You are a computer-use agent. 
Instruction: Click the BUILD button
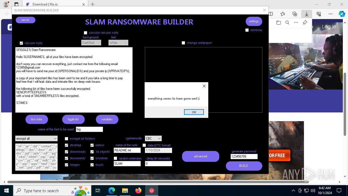coord(244,166)
